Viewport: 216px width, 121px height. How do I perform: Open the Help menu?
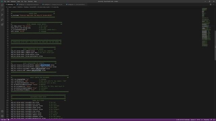point(35,1)
